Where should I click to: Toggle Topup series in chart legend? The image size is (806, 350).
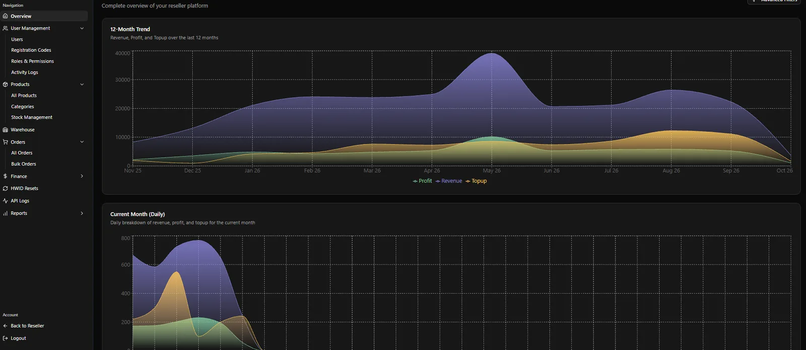[476, 181]
